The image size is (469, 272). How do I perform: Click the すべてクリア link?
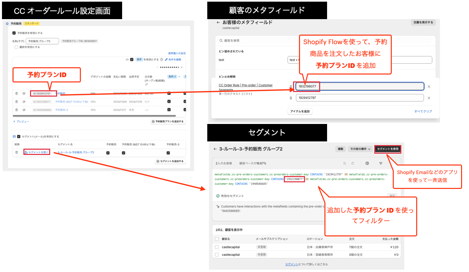423,111
